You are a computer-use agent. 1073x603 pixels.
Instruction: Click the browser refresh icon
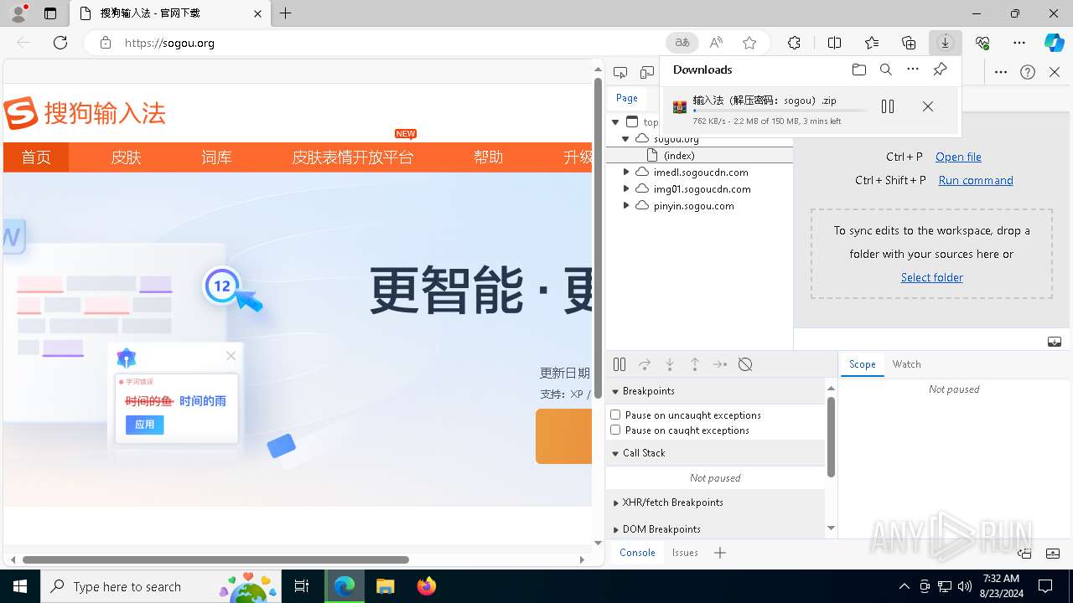[60, 43]
